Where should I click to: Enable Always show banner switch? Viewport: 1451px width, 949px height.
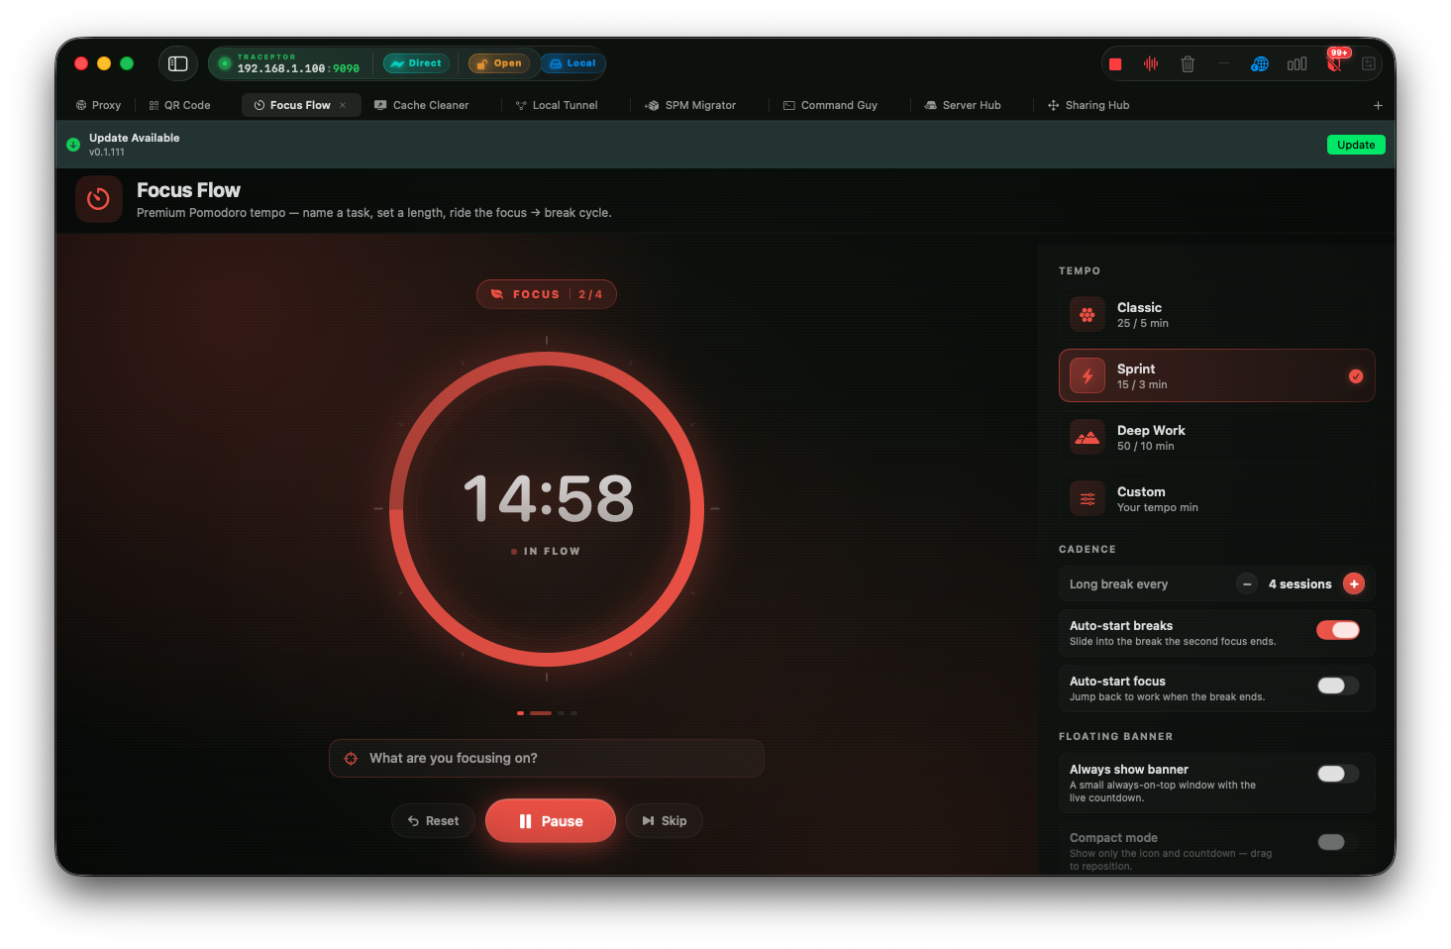click(x=1338, y=774)
